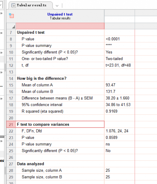
Task: Click One- or two-tailed P value? label
Action: 45,59
